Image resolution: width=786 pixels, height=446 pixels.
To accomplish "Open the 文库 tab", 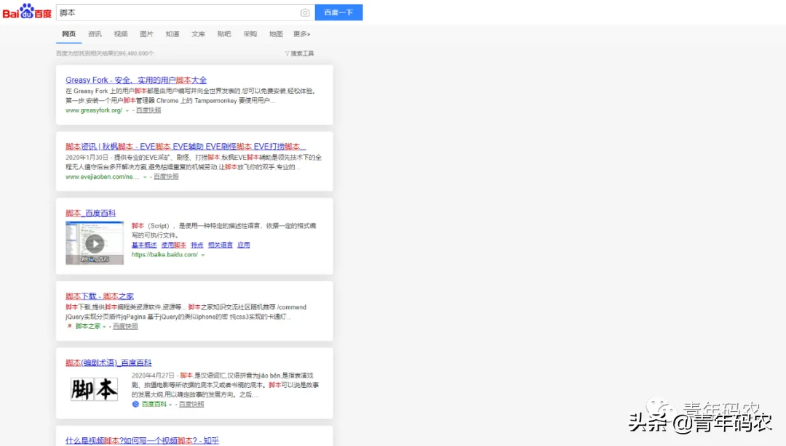I will [198, 34].
